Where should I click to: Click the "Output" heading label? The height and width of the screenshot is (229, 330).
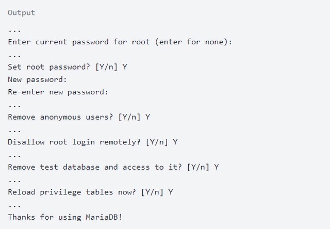(22, 12)
